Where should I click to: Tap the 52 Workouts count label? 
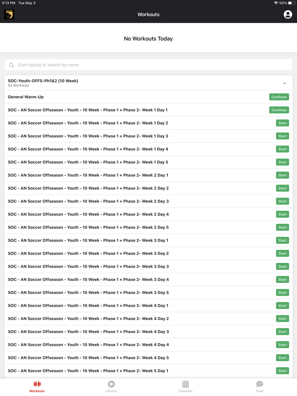coord(18,85)
